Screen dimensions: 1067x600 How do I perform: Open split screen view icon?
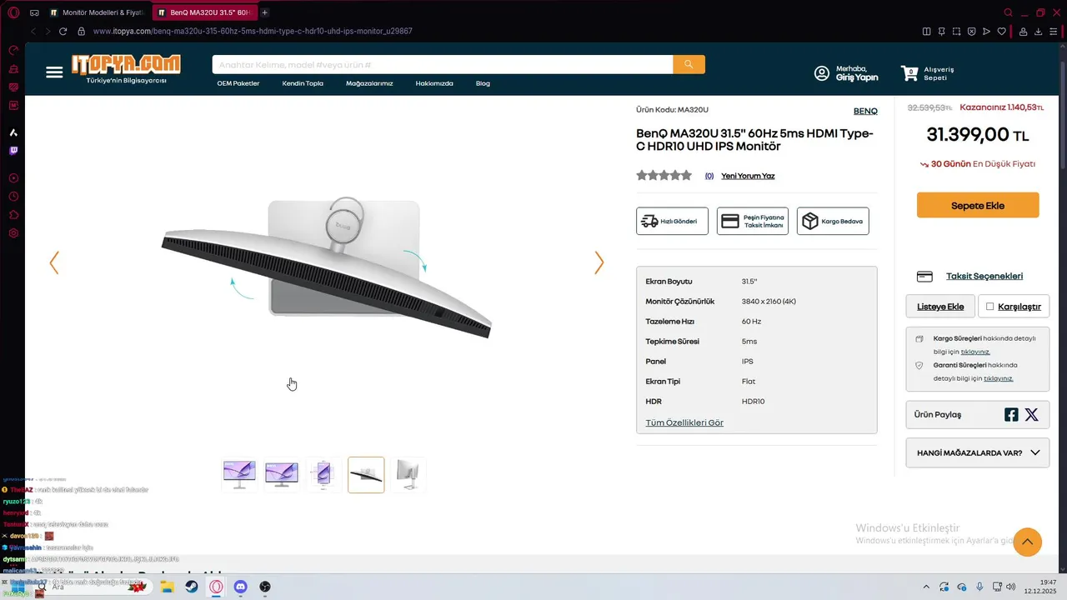pos(926,32)
